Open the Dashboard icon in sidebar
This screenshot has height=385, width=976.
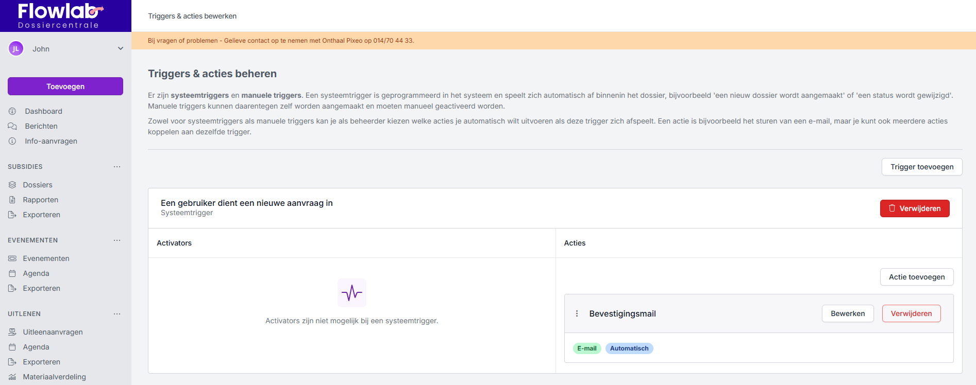click(12, 111)
